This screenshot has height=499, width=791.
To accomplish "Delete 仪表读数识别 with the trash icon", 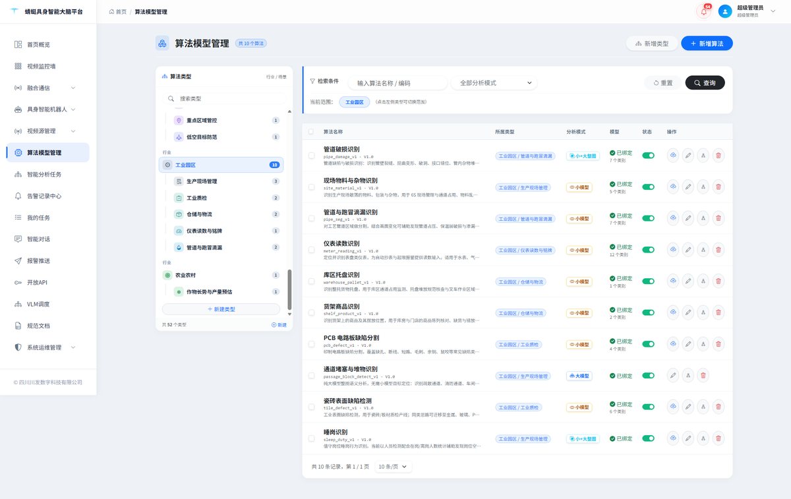I will pos(718,250).
